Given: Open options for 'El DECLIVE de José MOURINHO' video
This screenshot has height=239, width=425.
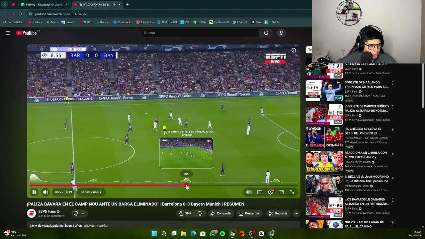Looking at the screenshot, I should pyautogui.click(x=393, y=177).
